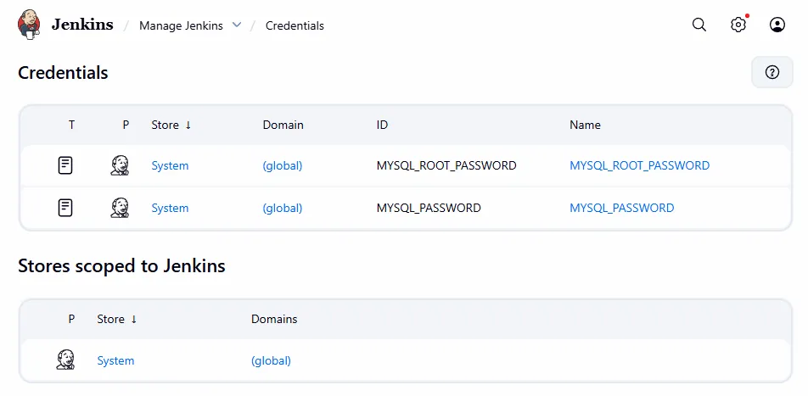
Task: Click credential type icon for MYSQL_PASSWORD row
Action: click(x=65, y=208)
